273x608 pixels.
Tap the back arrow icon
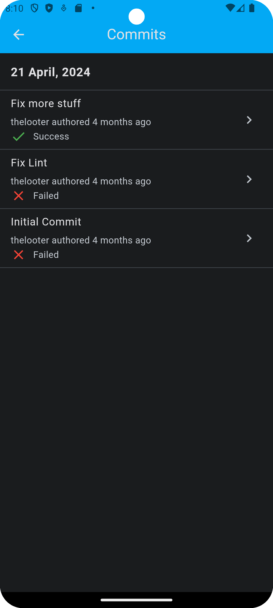point(18,34)
